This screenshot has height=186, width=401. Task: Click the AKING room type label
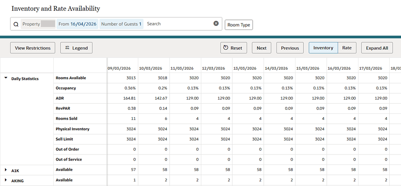18,181
